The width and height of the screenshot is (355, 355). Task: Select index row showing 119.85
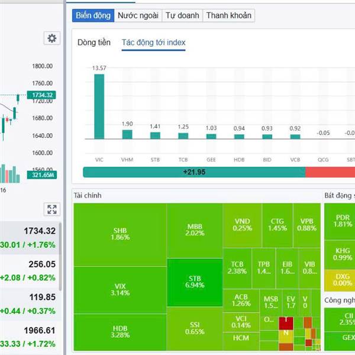[30, 304]
